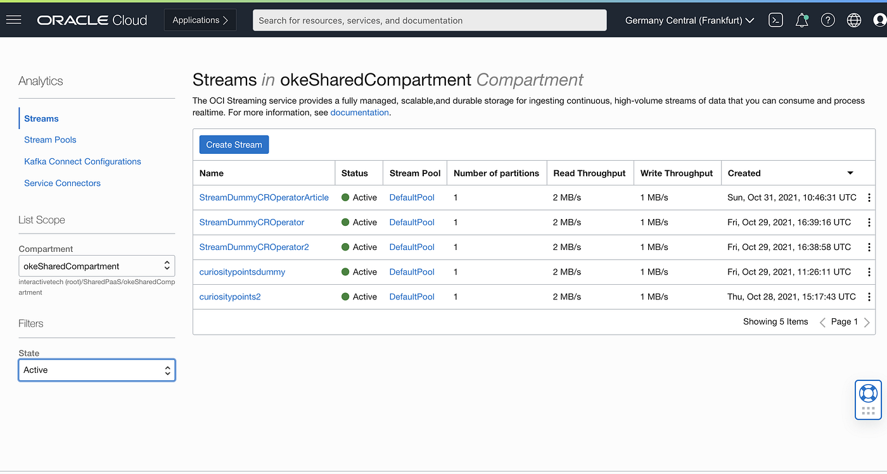Sort by the Created column arrow
The image size is (887, 474).
tap(850, 173)
